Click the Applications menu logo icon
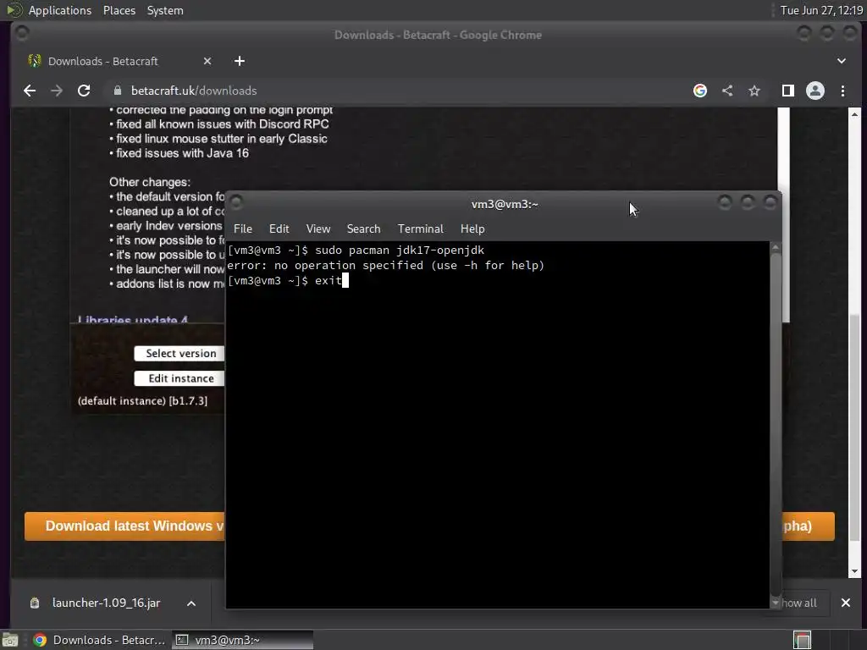 14,10
